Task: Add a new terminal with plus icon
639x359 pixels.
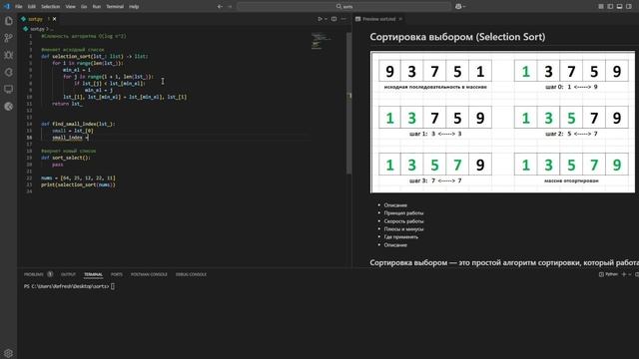Action: click(623, 274)
